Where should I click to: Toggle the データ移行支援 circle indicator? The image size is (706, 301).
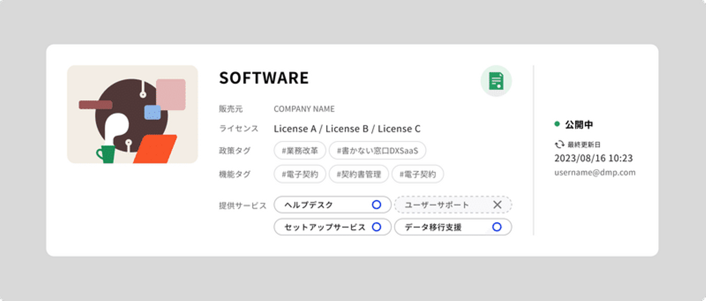point(497,227)
